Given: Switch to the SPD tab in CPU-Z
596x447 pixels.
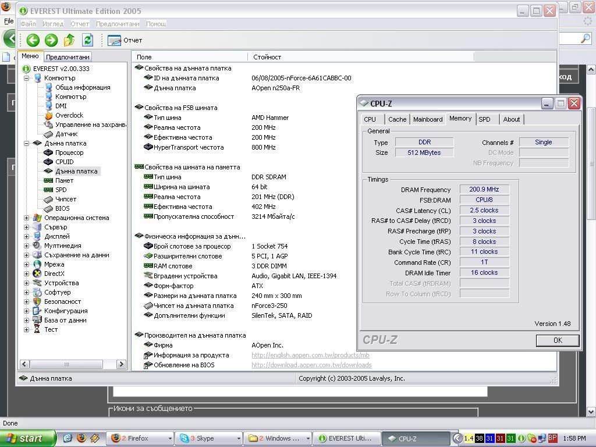Looking at the screenshot, I should click(484, 119).
